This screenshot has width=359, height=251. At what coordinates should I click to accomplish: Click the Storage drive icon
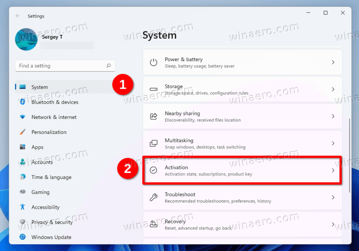click(153, 89)
